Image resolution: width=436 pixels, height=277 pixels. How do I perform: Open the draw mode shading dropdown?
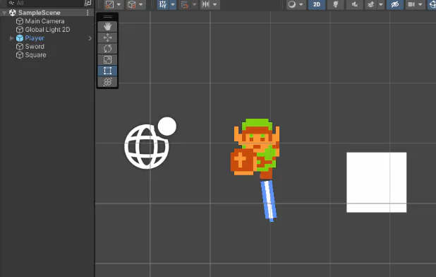[x=296, y=4]
